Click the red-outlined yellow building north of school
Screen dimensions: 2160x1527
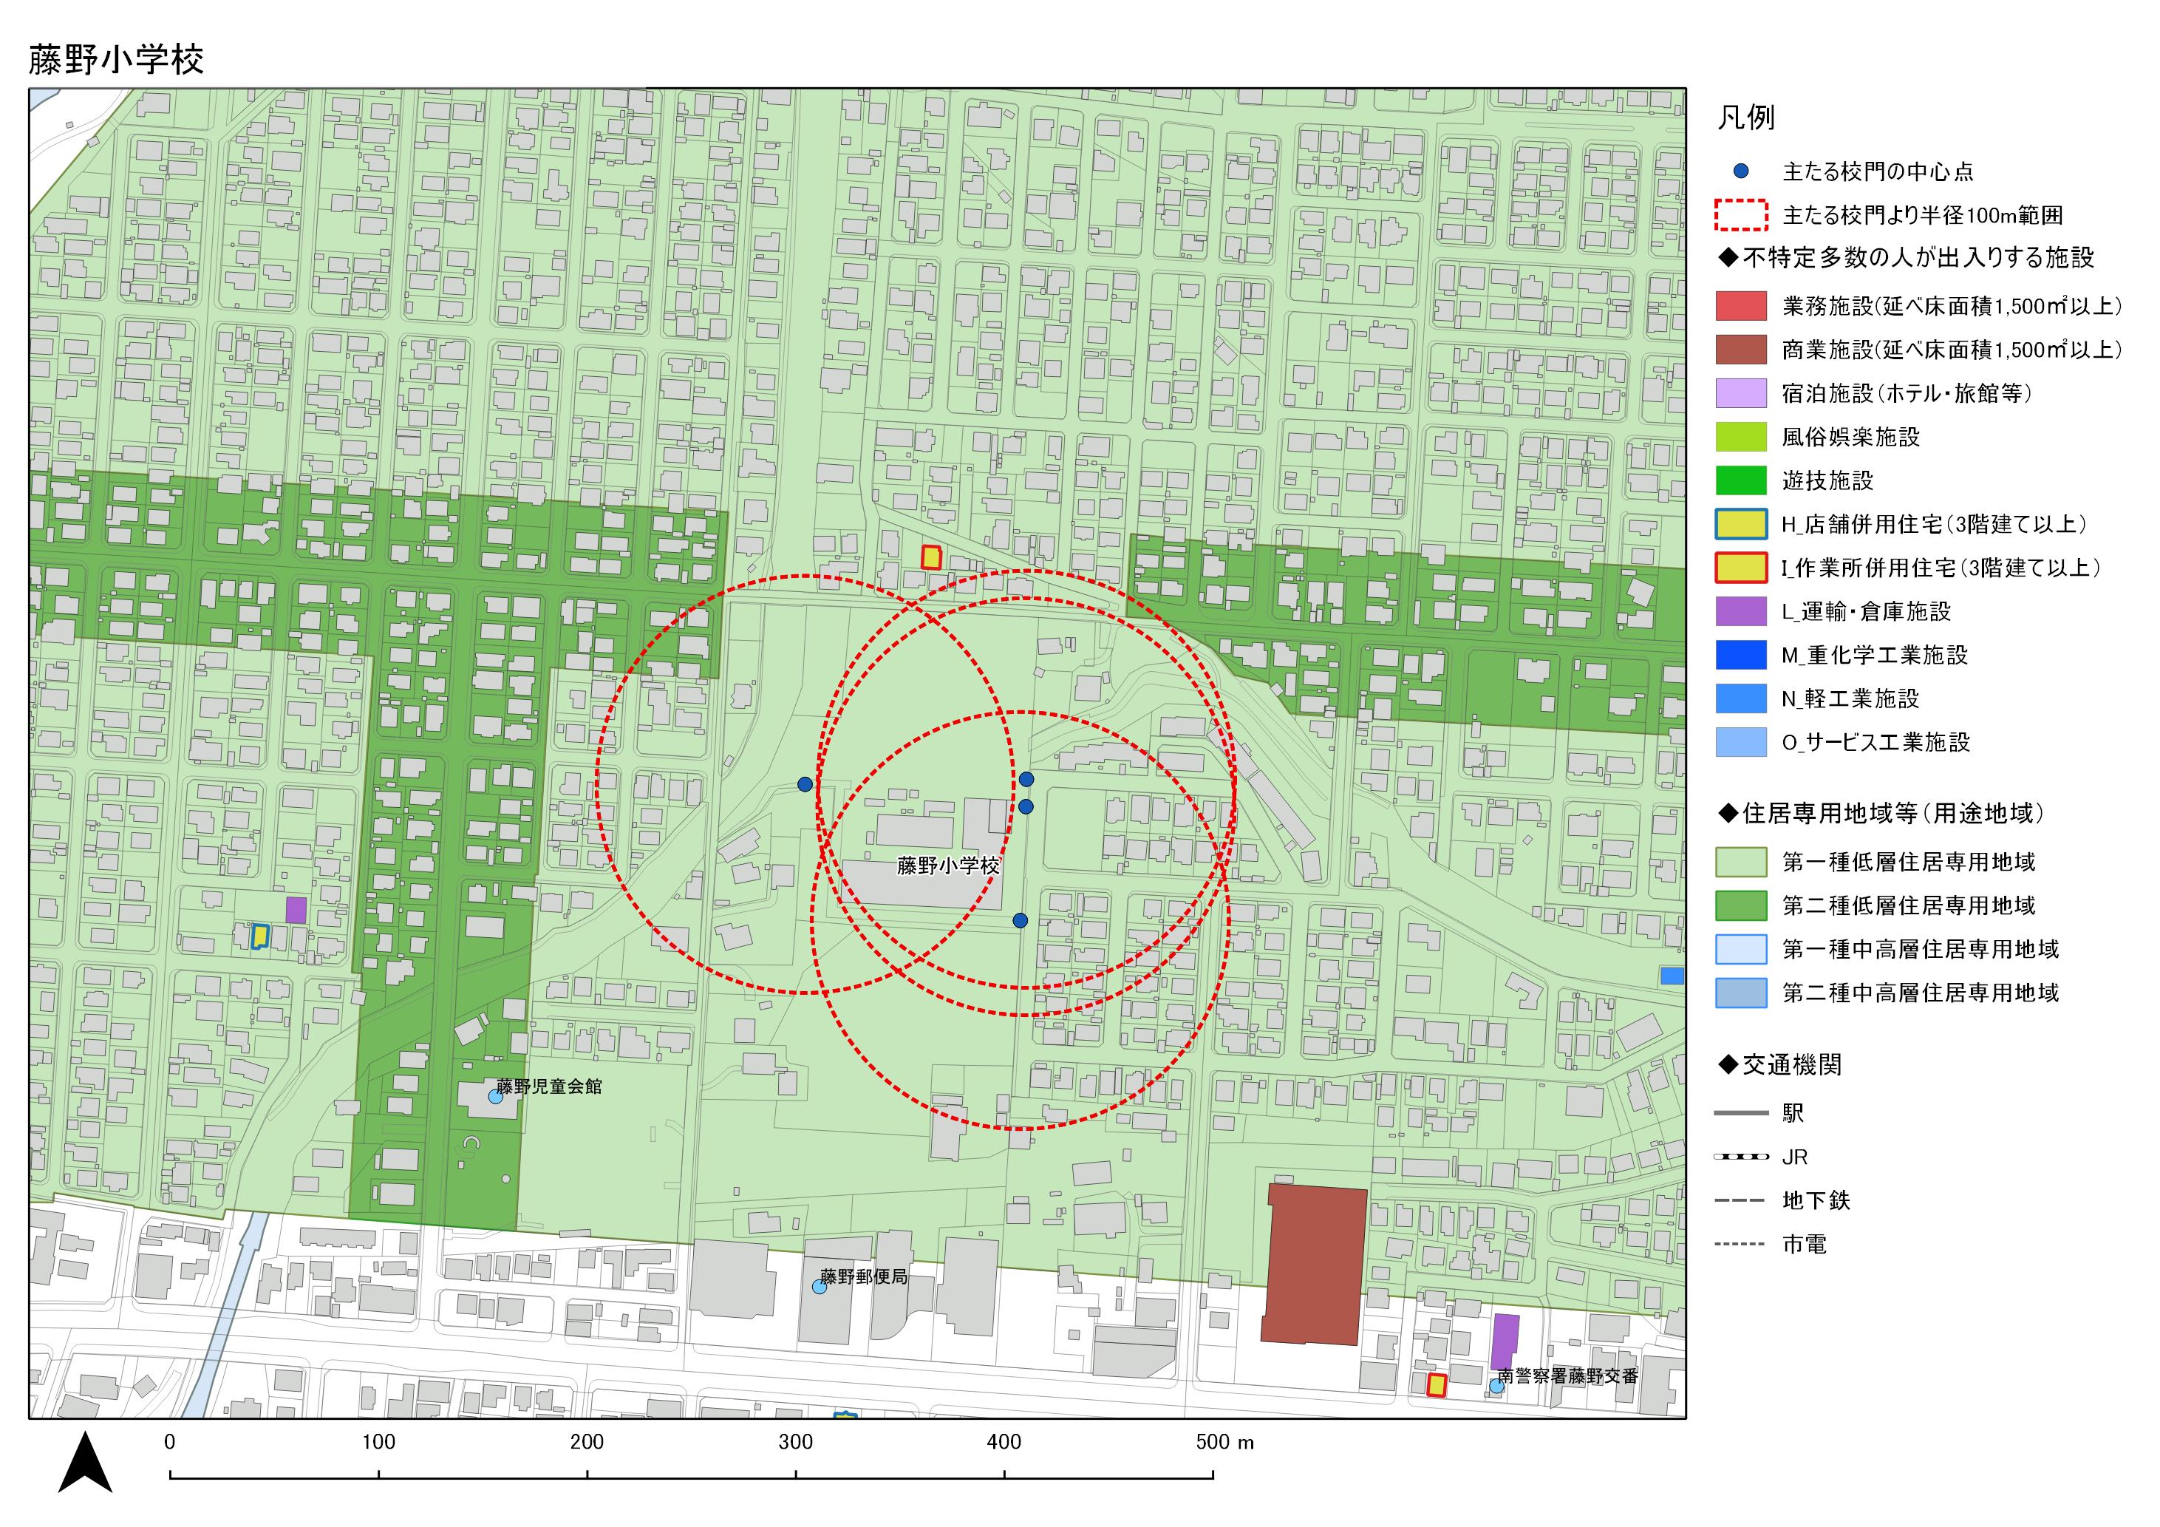[930, 557]
